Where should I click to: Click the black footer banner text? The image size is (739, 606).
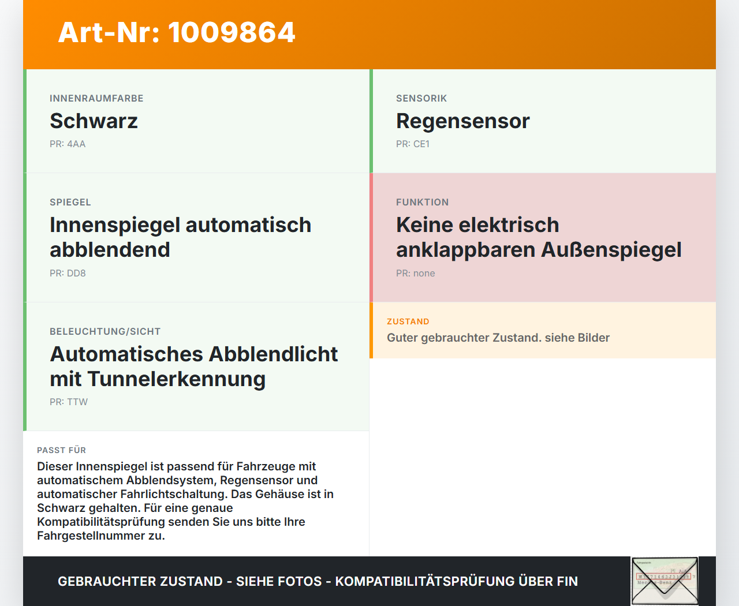point(318,581)
